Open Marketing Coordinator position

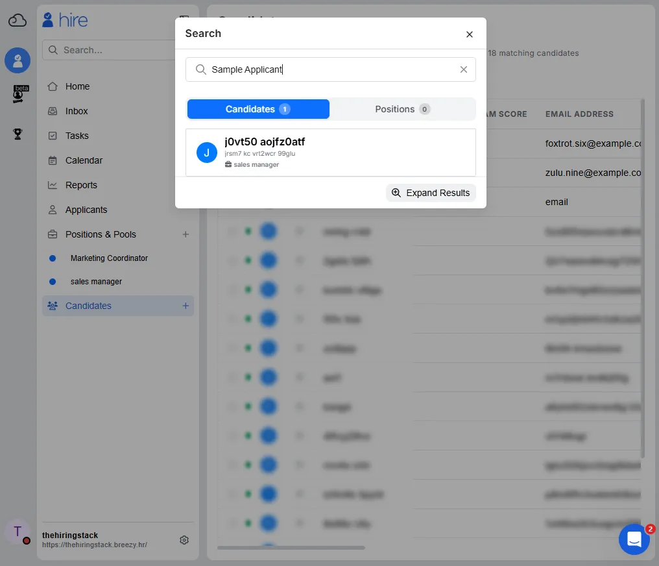pos(109,258)
